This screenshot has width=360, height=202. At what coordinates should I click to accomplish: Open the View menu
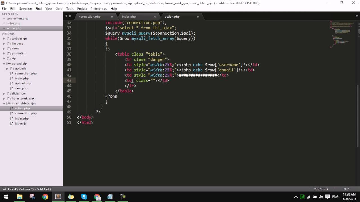click(49, 9)
